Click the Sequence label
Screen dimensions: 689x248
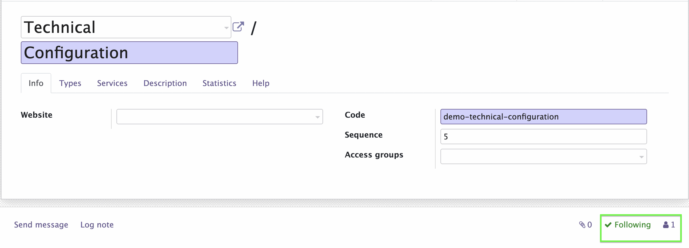[x=364, y=135]
